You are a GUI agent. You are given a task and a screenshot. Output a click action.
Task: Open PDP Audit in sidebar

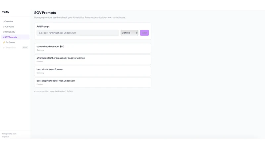[x=15, y=27]
